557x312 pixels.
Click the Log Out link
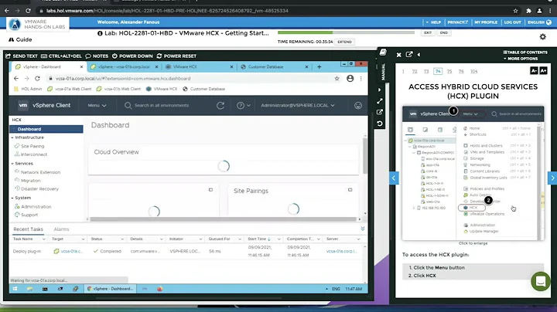[512, 22]
